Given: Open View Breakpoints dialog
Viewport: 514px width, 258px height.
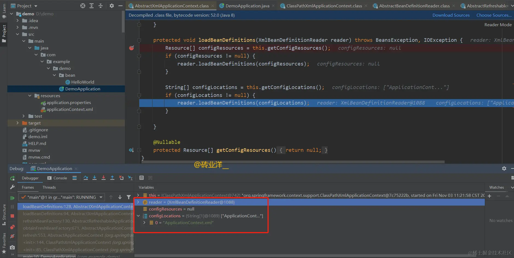Looking at the screenshot, I should (x=12, y=227).
